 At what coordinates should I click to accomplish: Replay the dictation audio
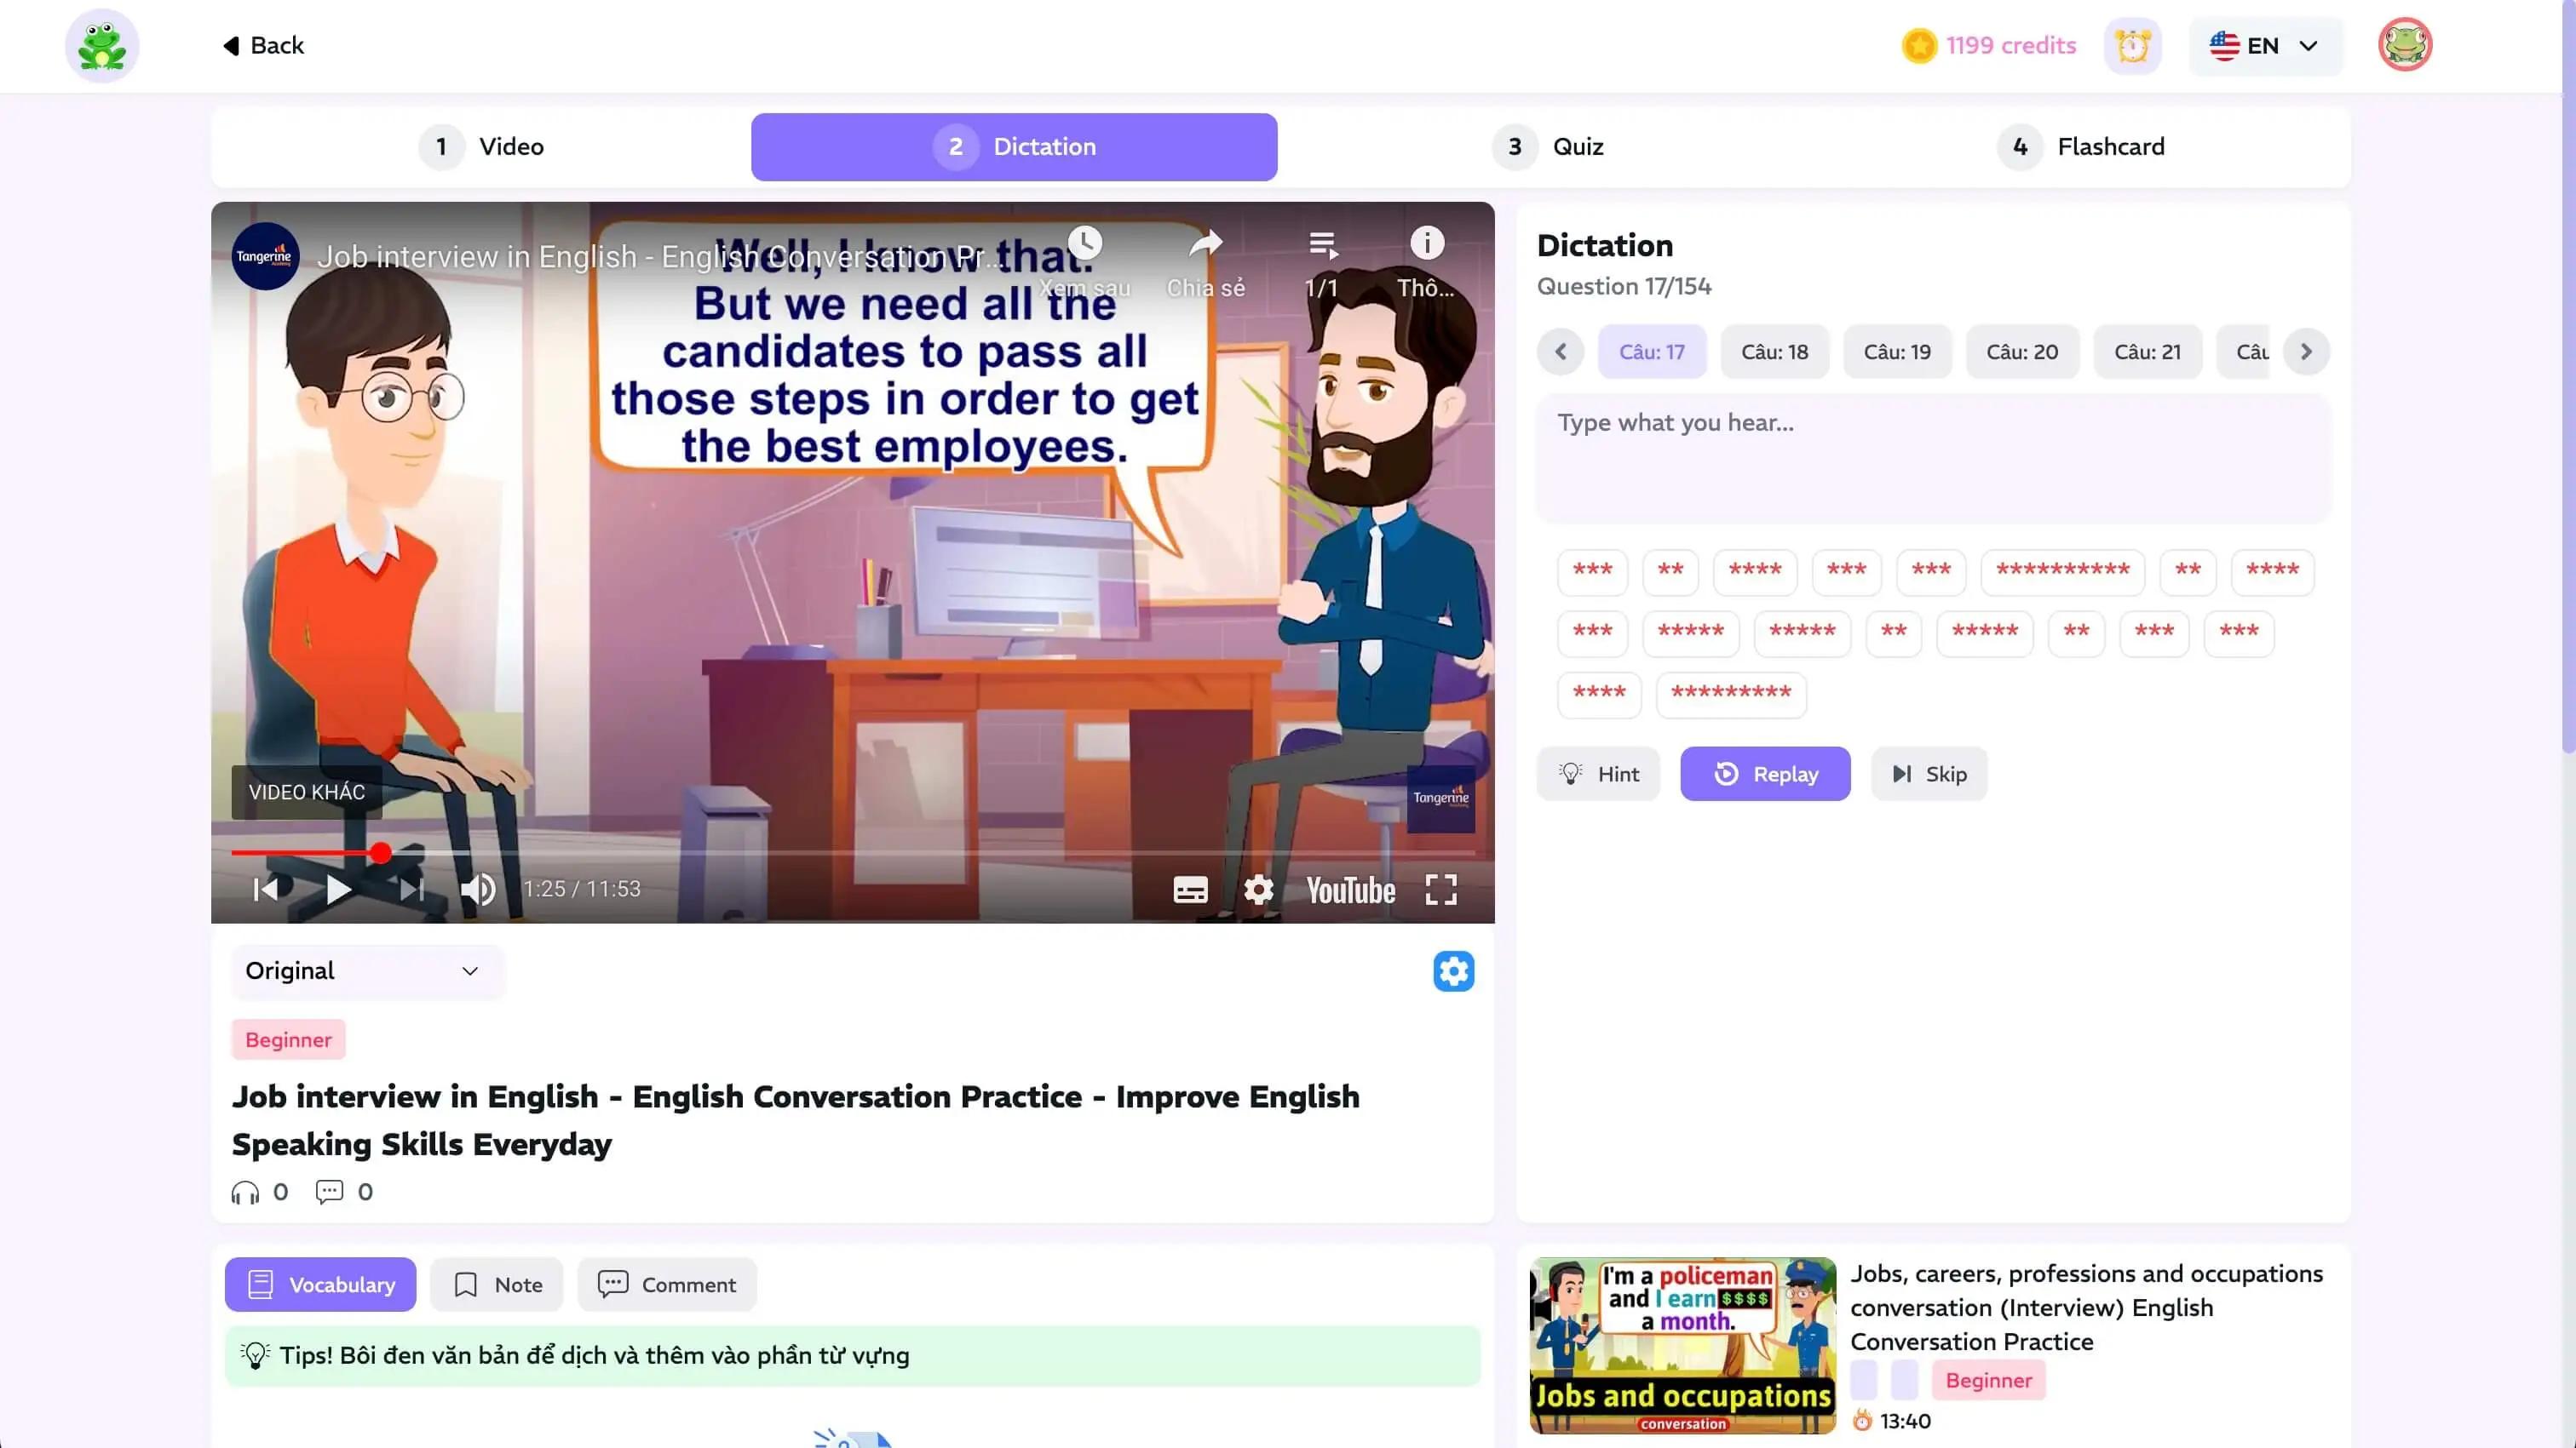tap(1765, 774)
